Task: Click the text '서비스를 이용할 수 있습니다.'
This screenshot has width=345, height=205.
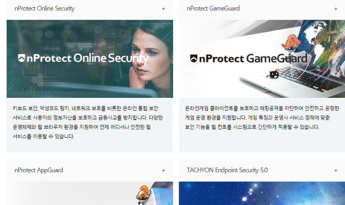Action: point(43,136)
